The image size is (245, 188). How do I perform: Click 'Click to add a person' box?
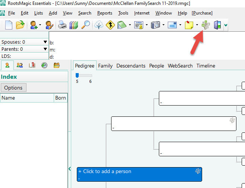139,175
